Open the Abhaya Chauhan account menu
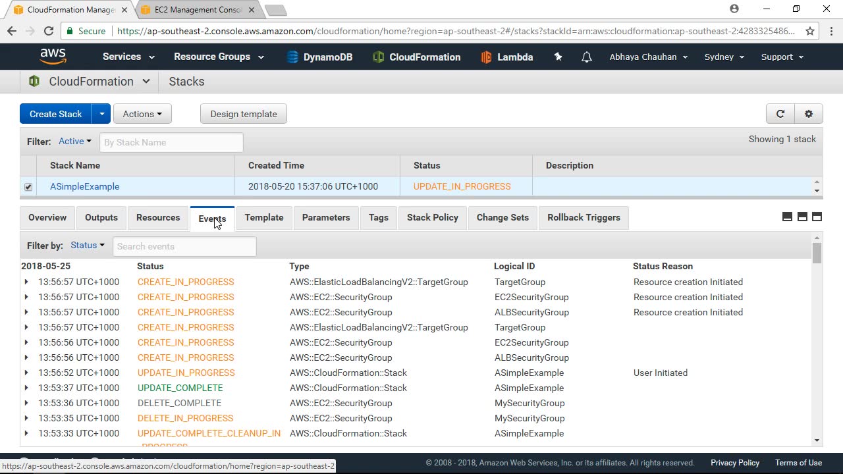 tap(649, 57)
